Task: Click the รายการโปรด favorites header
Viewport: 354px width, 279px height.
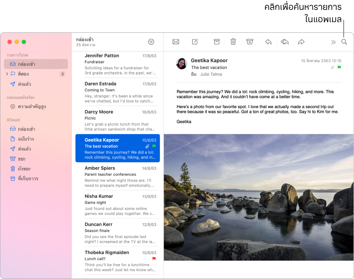Action: tap(17, 55)
